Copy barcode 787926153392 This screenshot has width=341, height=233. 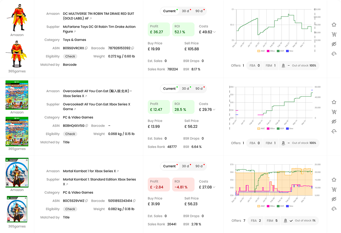[x=133, y=48]
